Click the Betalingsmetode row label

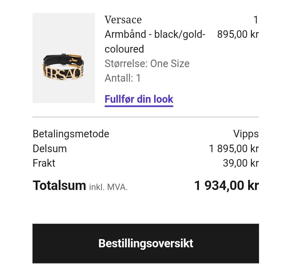71,134
